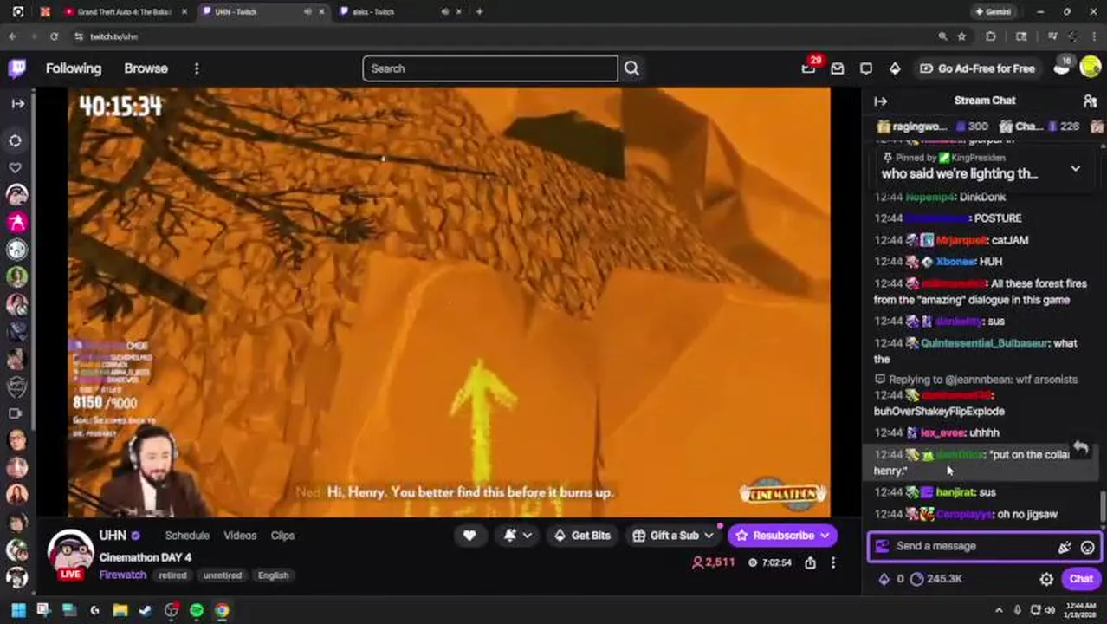Reload the page
Image resolution: width=1107 pixels, height=624 pixels.
tap(54, 36)
